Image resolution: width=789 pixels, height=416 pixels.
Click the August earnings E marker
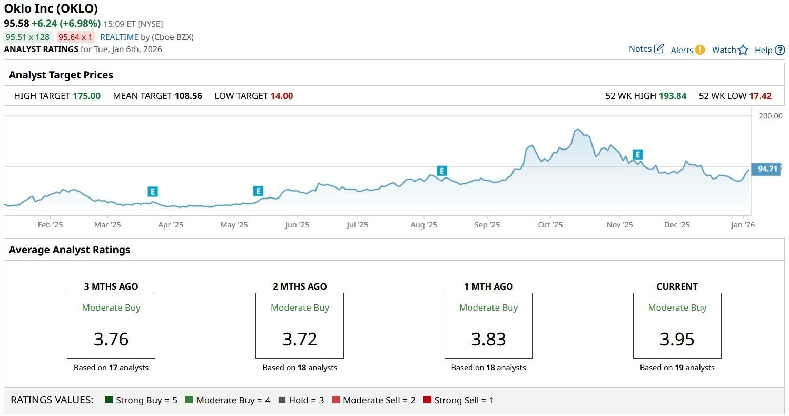(442, 171)
